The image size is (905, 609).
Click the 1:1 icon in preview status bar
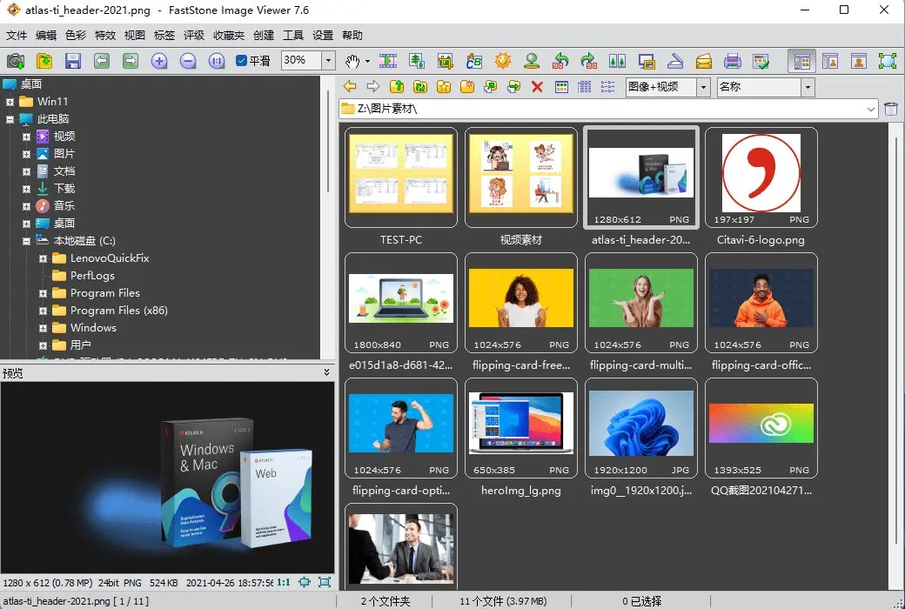coord(284,582)
